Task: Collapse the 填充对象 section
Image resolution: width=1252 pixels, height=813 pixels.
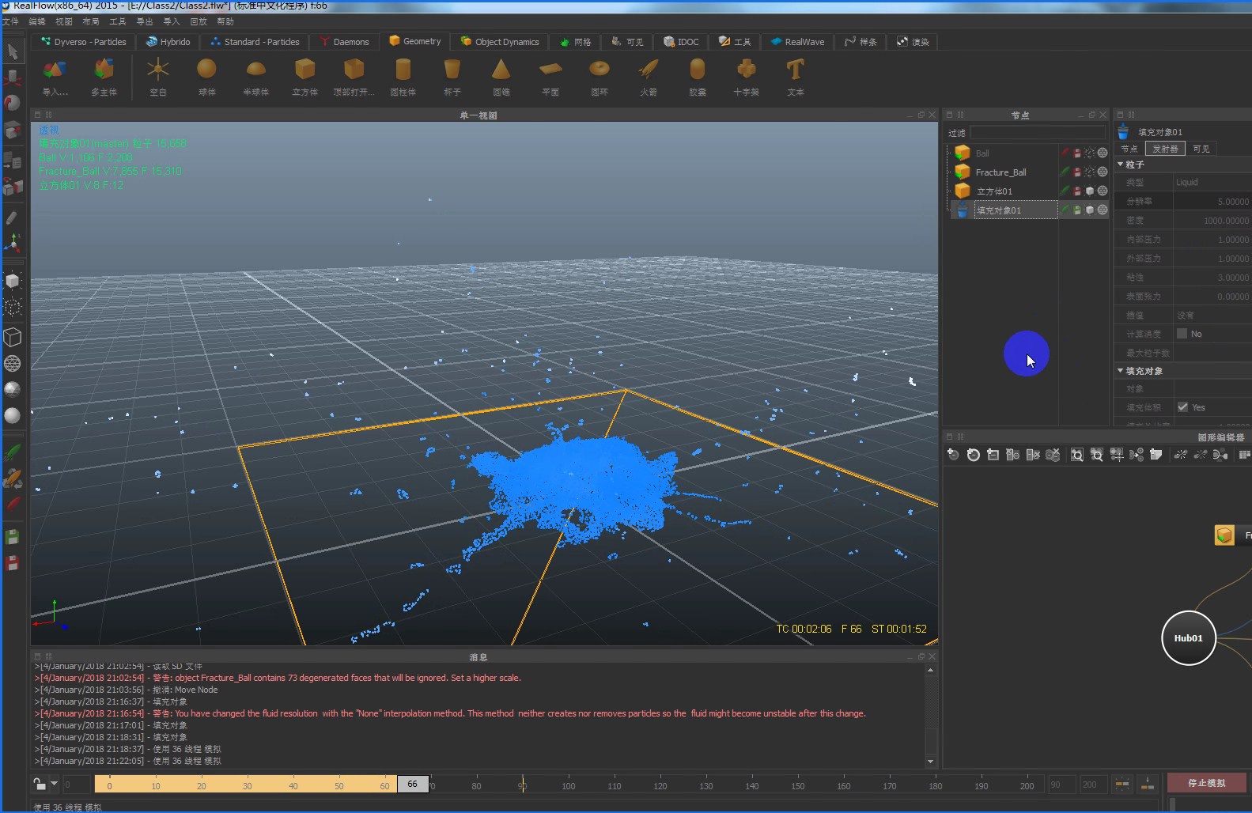Action: [1120, 370]
